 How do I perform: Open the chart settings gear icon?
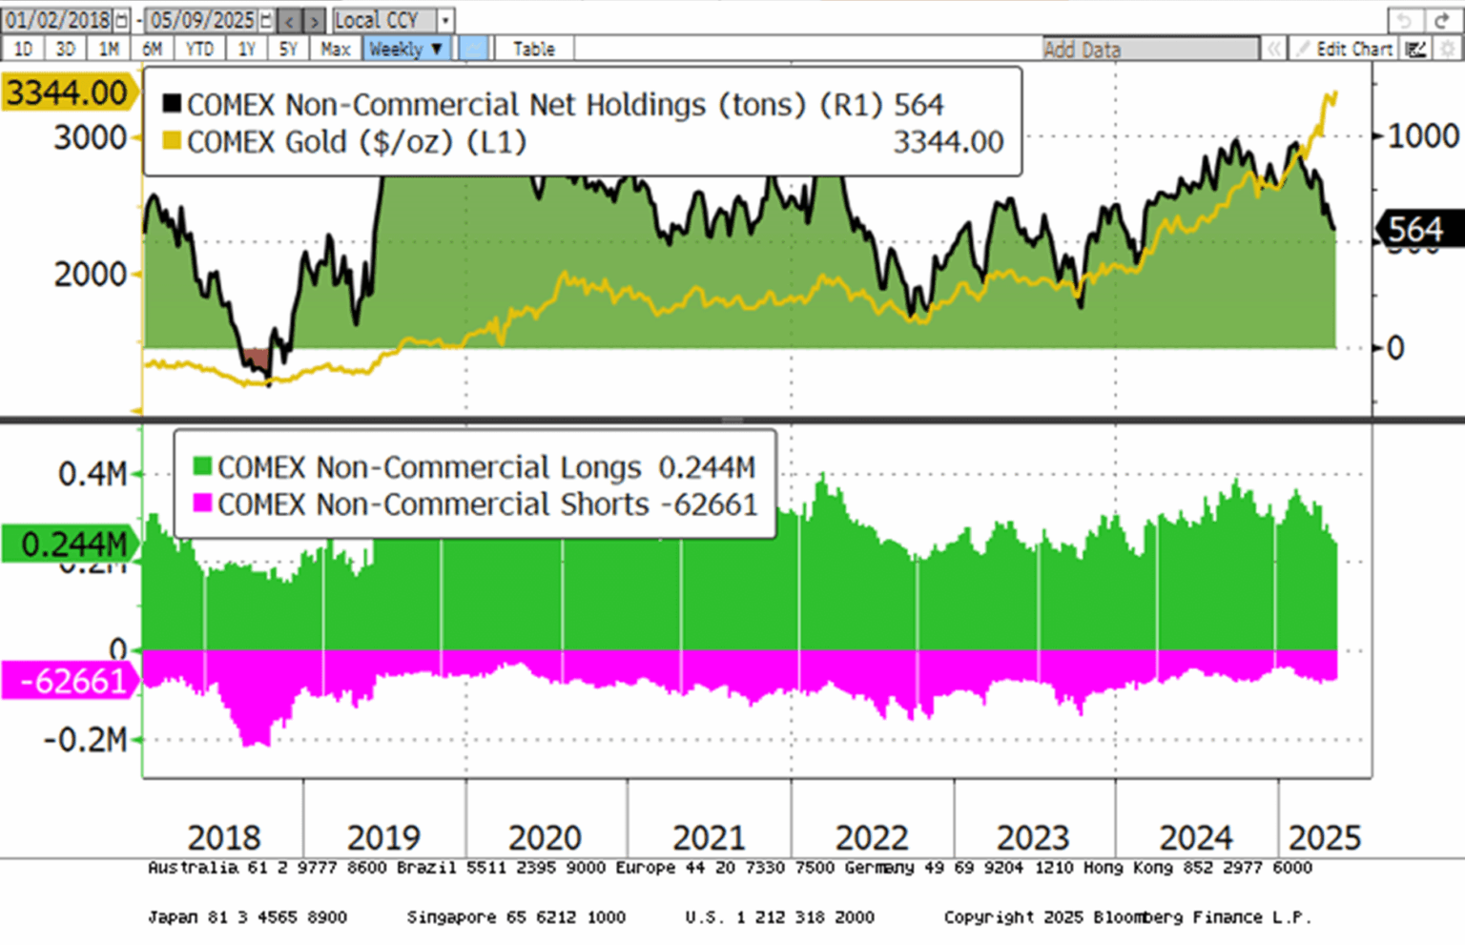click(x=1444, y=49)
